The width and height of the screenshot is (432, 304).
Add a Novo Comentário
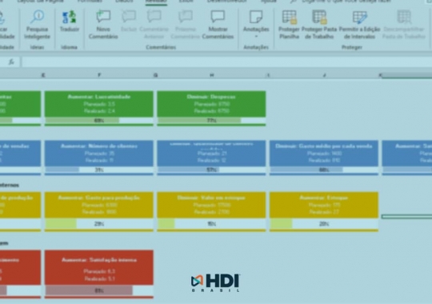103,25
